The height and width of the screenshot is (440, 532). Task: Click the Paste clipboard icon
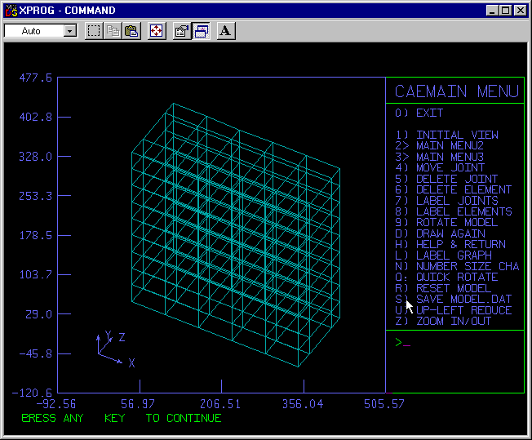click(131, 31)
